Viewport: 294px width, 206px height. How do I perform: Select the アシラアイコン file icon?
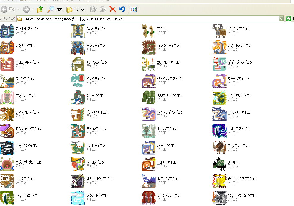tap(78, 48)
